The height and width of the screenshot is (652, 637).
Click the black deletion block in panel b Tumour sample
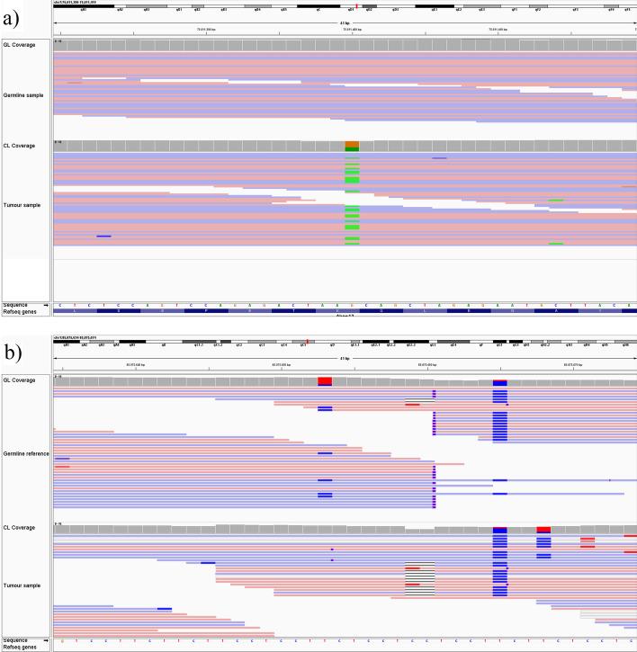[420, 579]
